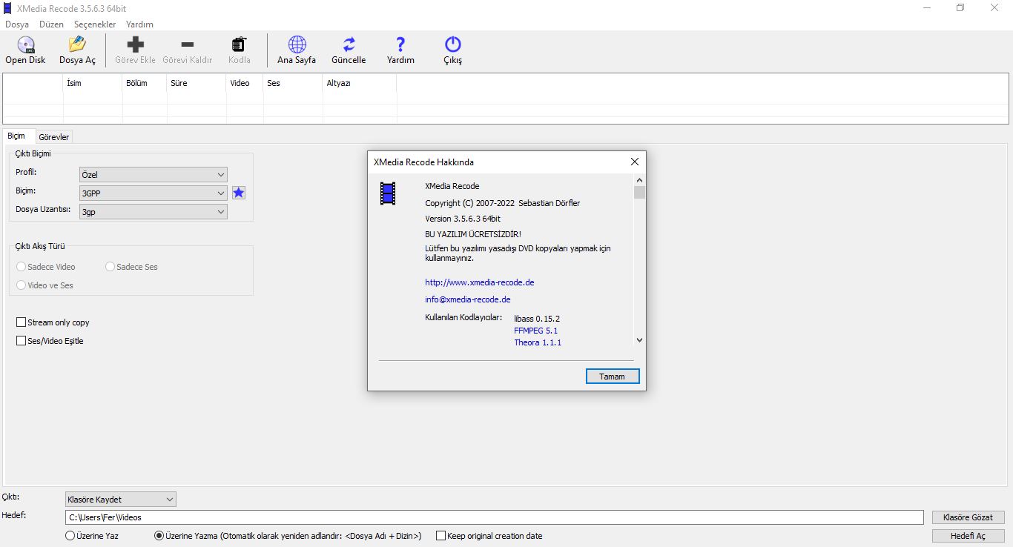The height and width of the screenshot is (547, 1013).
Task: Click the About dialog scrollbar up arrow
Action: pyautogui.click(x=639, y=180)
